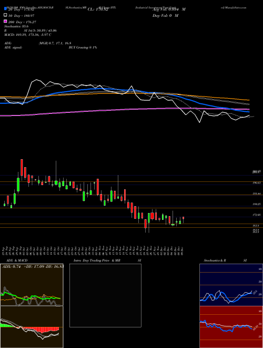Viewport: 263px width, 348px height.
Task: Click the blue 20 Day legend swatch
Action: point(5,9)
